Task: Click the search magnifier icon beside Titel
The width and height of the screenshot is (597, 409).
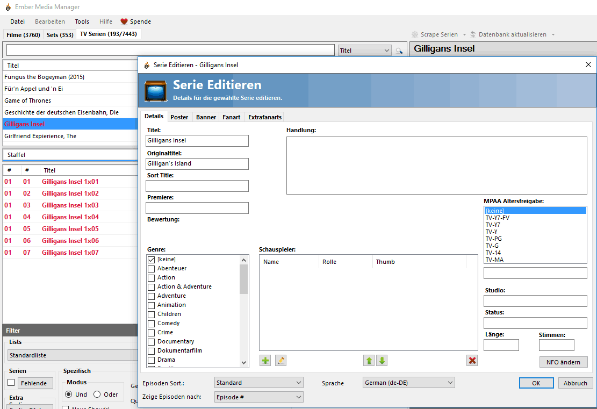Action: pyautogui.click(x=399, y=51)
